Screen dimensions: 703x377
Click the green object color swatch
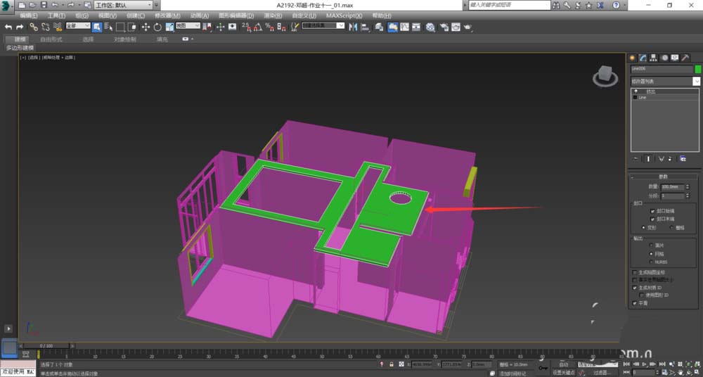(x=697, y=69)
